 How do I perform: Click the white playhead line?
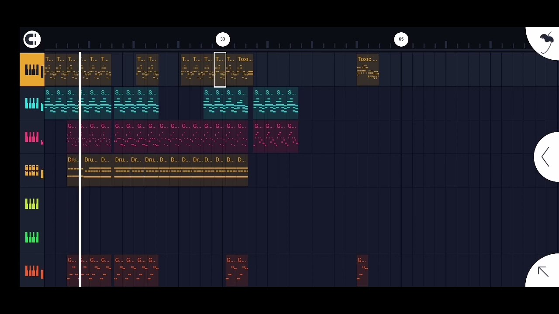[x=79, y=169]
